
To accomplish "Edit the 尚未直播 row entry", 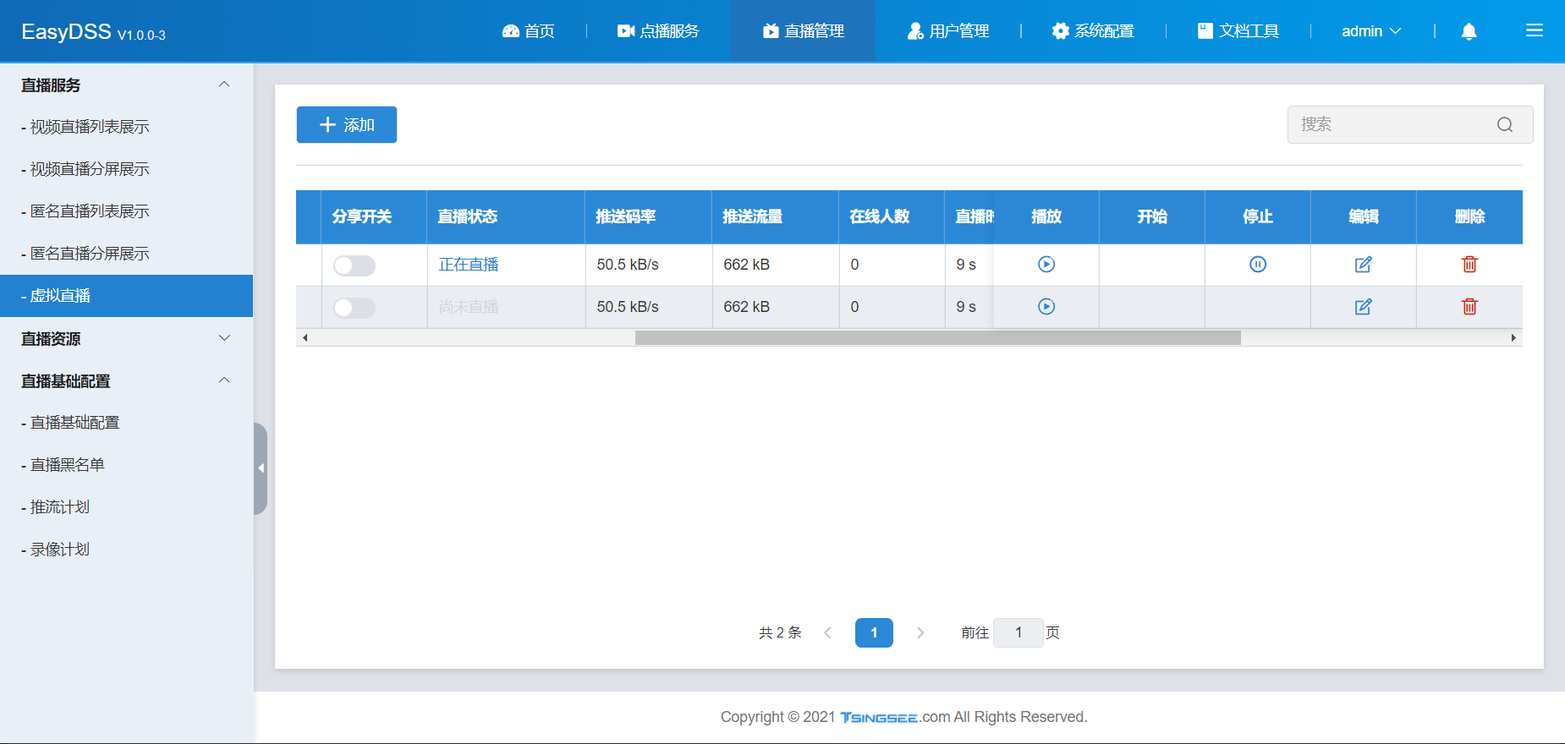I will tap(1364, 307).
